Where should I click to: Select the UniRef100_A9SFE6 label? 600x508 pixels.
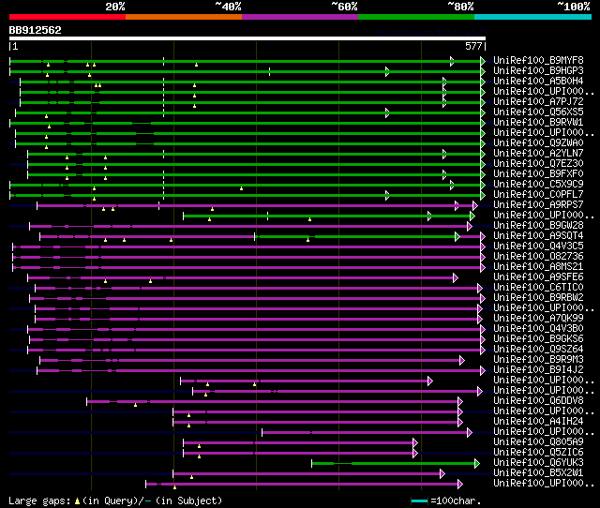pyautogui.click(x=538, y=277)
